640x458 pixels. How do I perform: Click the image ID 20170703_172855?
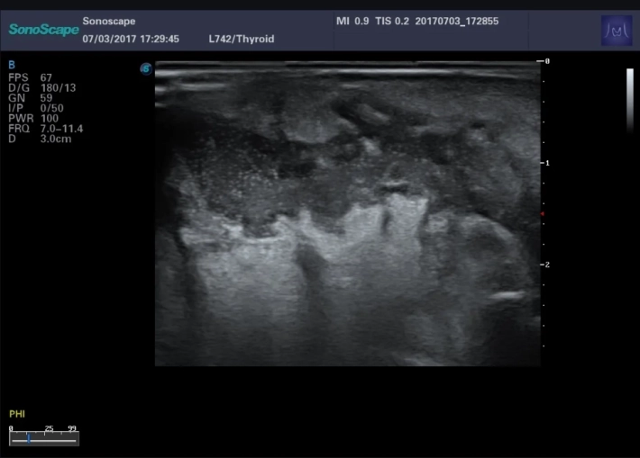click(454, 21)
